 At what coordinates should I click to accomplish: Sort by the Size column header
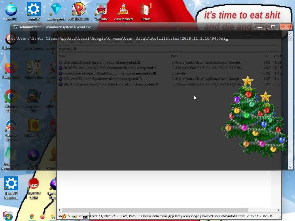[x=266, y=56]
